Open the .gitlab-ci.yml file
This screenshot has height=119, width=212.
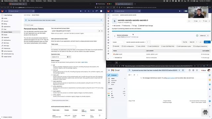[119, 54]
